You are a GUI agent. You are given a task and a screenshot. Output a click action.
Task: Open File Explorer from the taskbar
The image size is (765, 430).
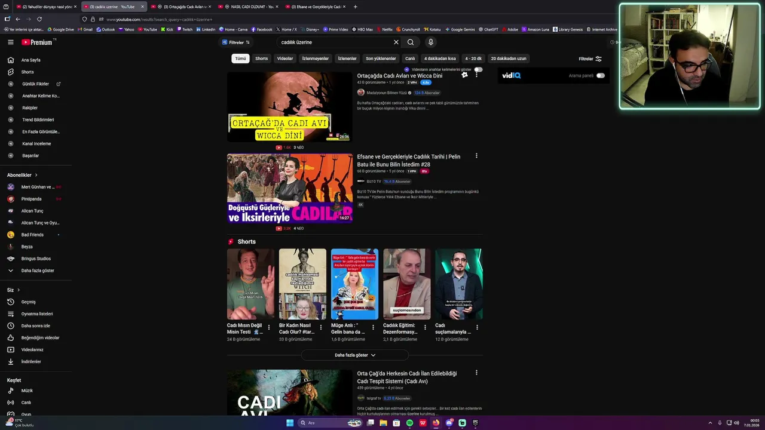(x=383, y=423)
